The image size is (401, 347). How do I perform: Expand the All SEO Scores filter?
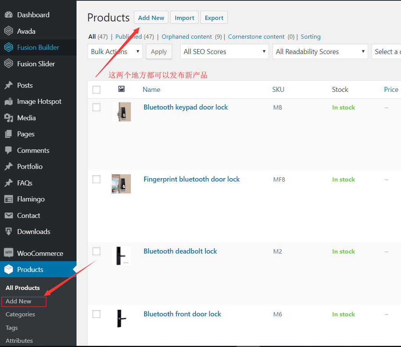click(x=225, y=52)
